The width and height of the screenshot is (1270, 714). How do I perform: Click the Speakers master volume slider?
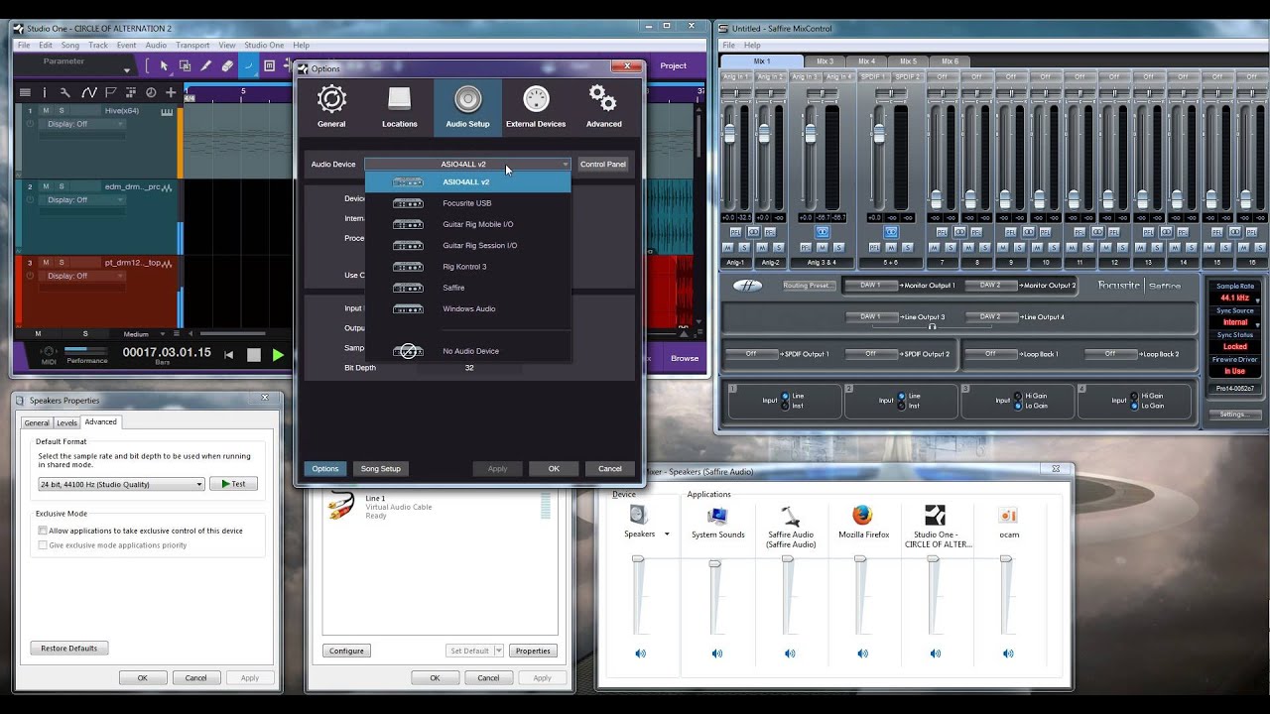coord(638,595)
